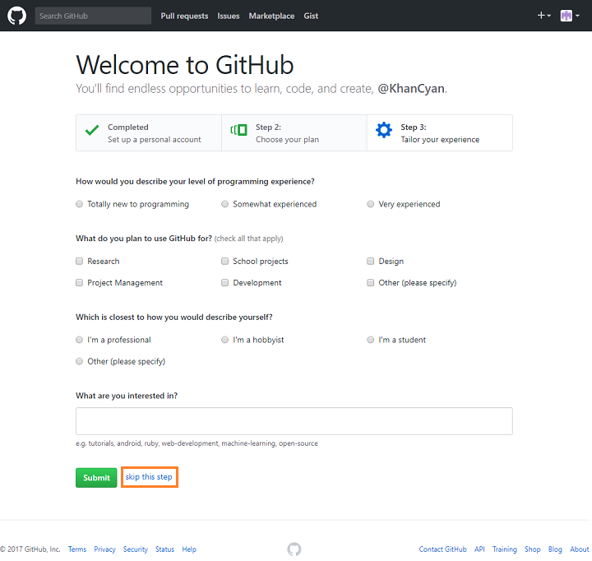Screen dimensions: 592x561
Task: Open the plus create-new dropdown
Action: coord(543,16)
